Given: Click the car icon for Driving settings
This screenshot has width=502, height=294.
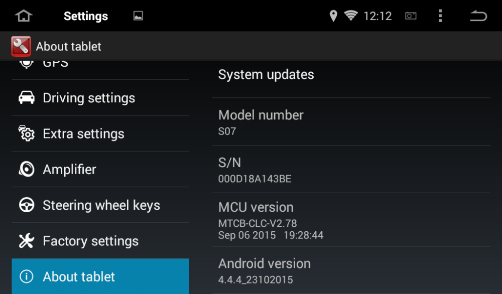Looking at the screenshot, I should [27, 97].
